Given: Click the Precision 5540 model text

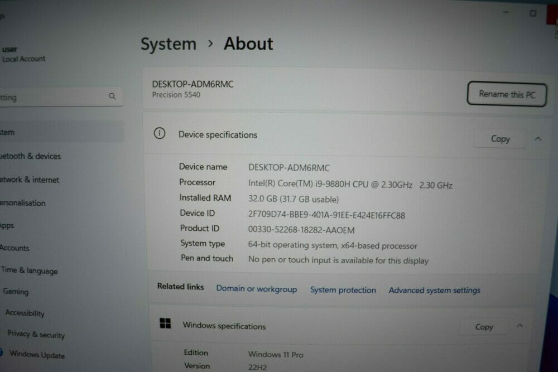Looking at the screenshot, I should click(176, 95).
